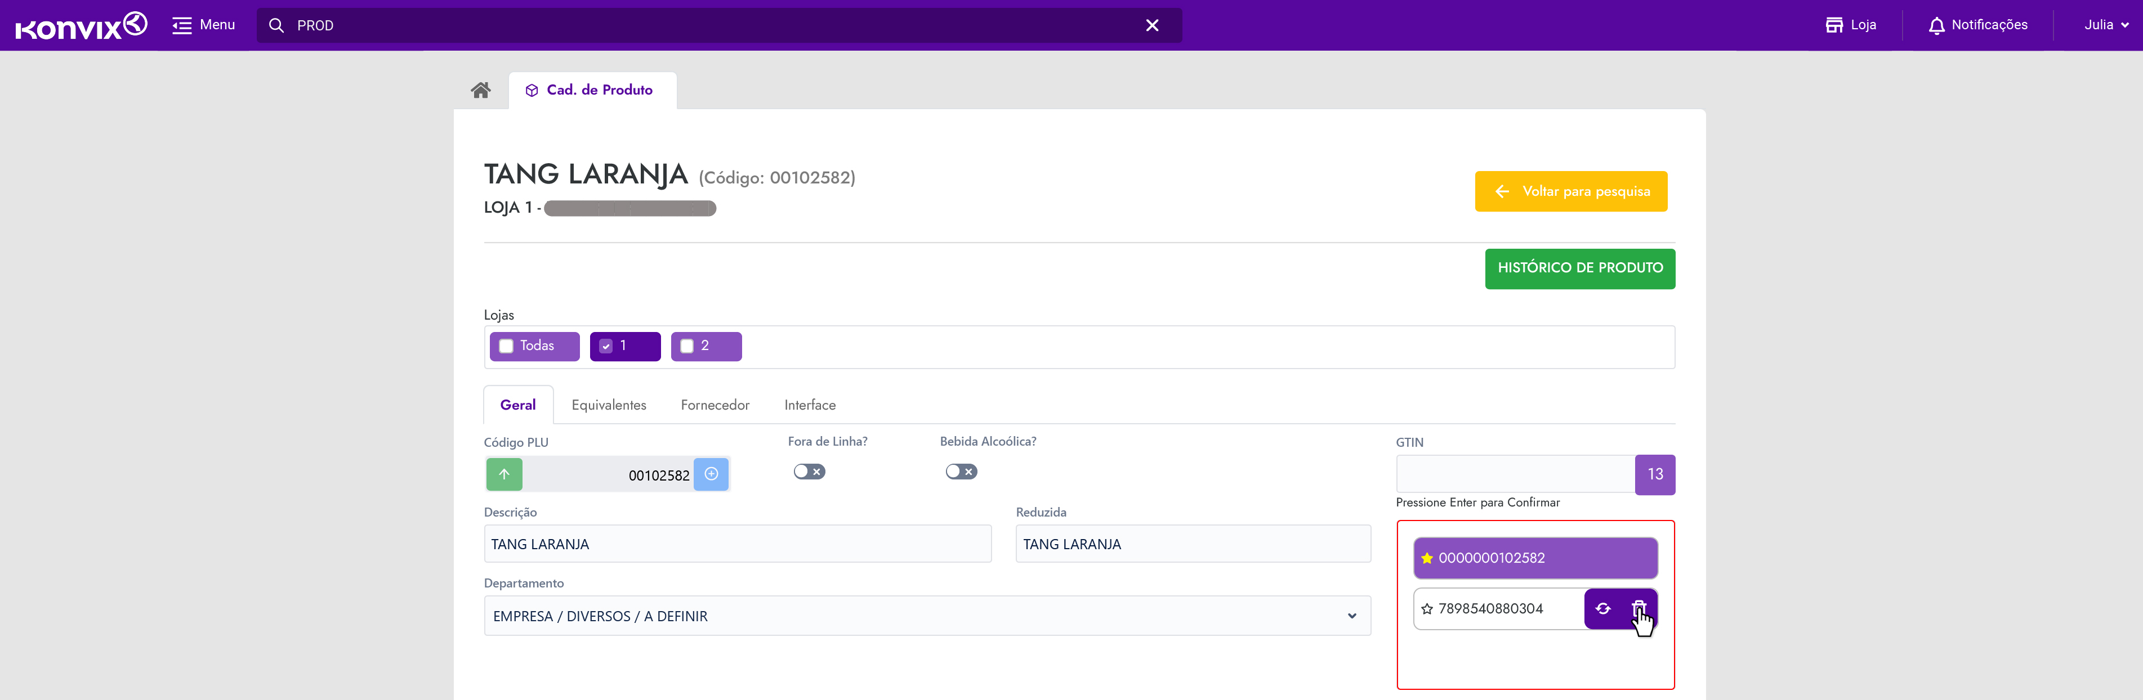
Task: Expand the Departamento dropdown
Action: 927,616
